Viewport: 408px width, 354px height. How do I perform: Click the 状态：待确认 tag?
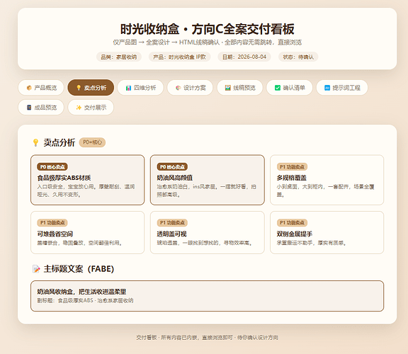tap(298, 57)
